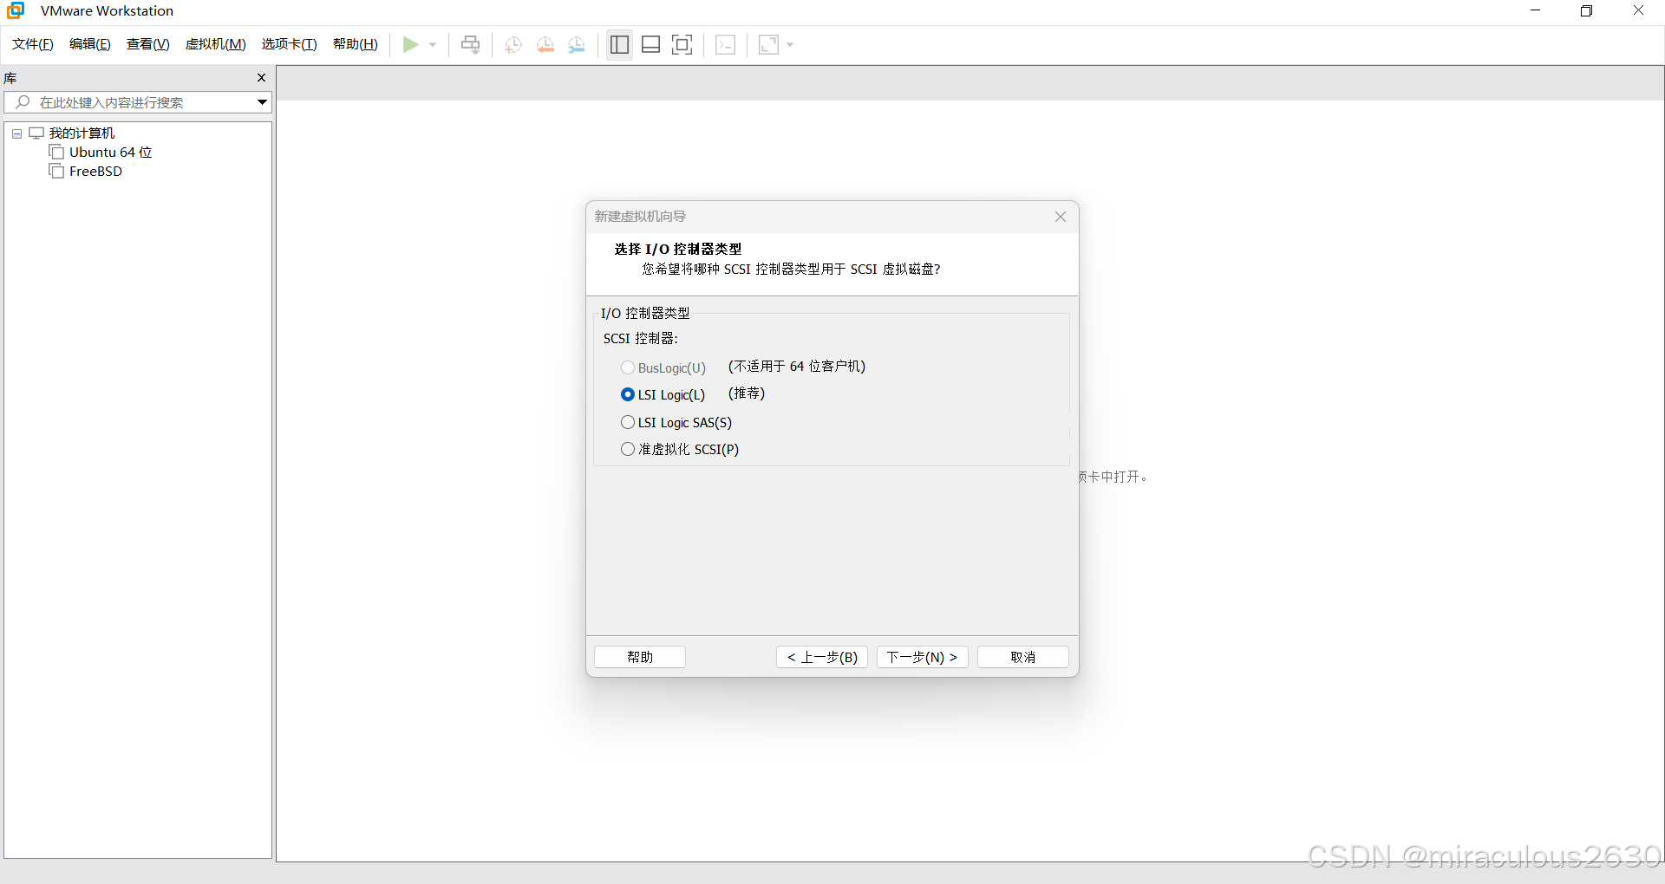Open the power options dropdown arrow
Screen dimensions: 1665x884
click(x=433, y=44)
